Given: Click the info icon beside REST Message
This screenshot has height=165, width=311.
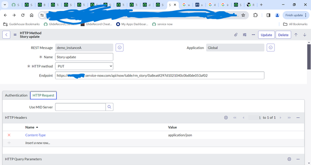Looking at the screenshot, I should (120, 48).
